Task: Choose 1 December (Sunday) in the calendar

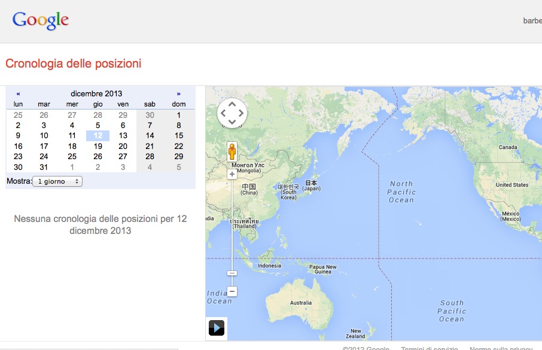Action: tap(178, 115)
